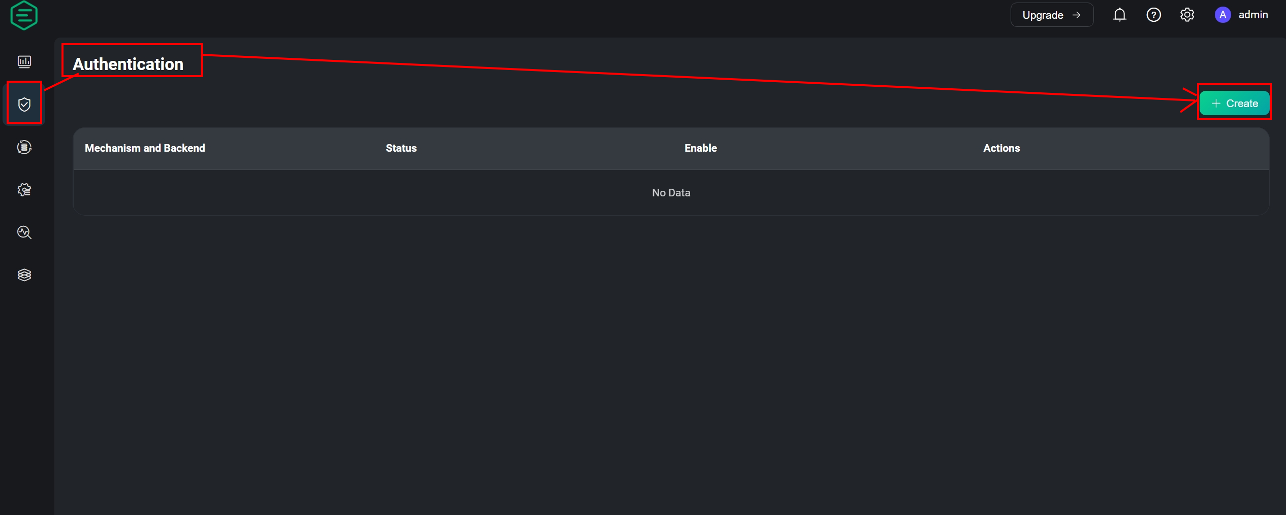Click Create to add an authenticator
Viewport: 1286px width, 515px height.
(x=1234, y=104)
